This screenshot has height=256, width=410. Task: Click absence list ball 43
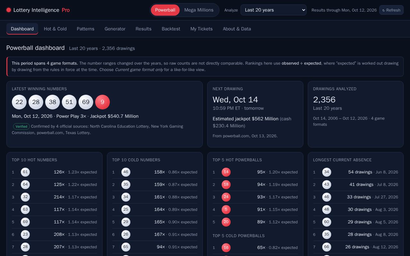pyautogui.click(x=327, y=185)
